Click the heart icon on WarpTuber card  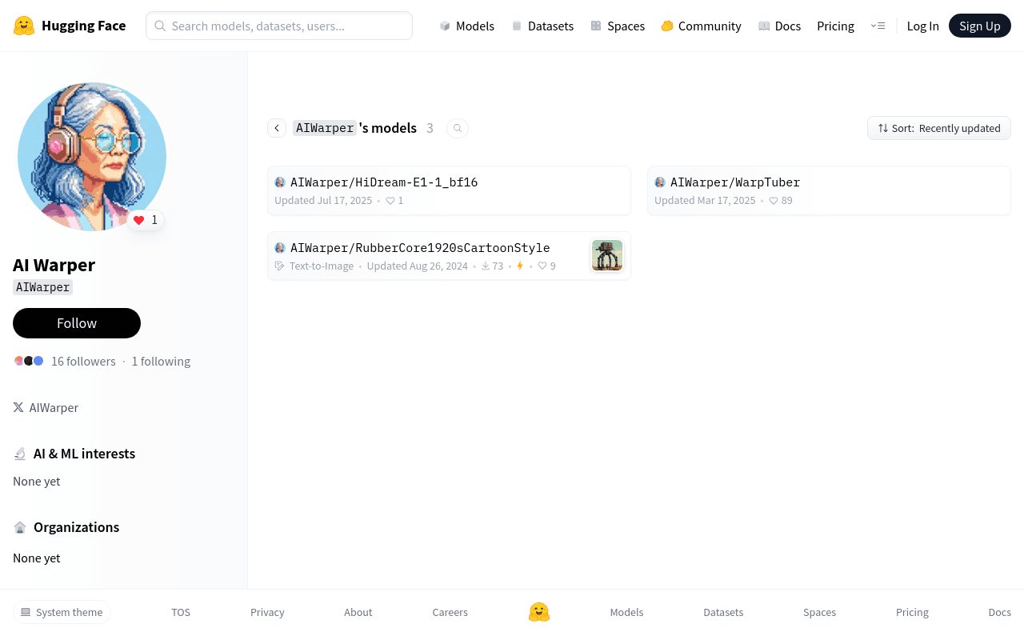point(774,201)
